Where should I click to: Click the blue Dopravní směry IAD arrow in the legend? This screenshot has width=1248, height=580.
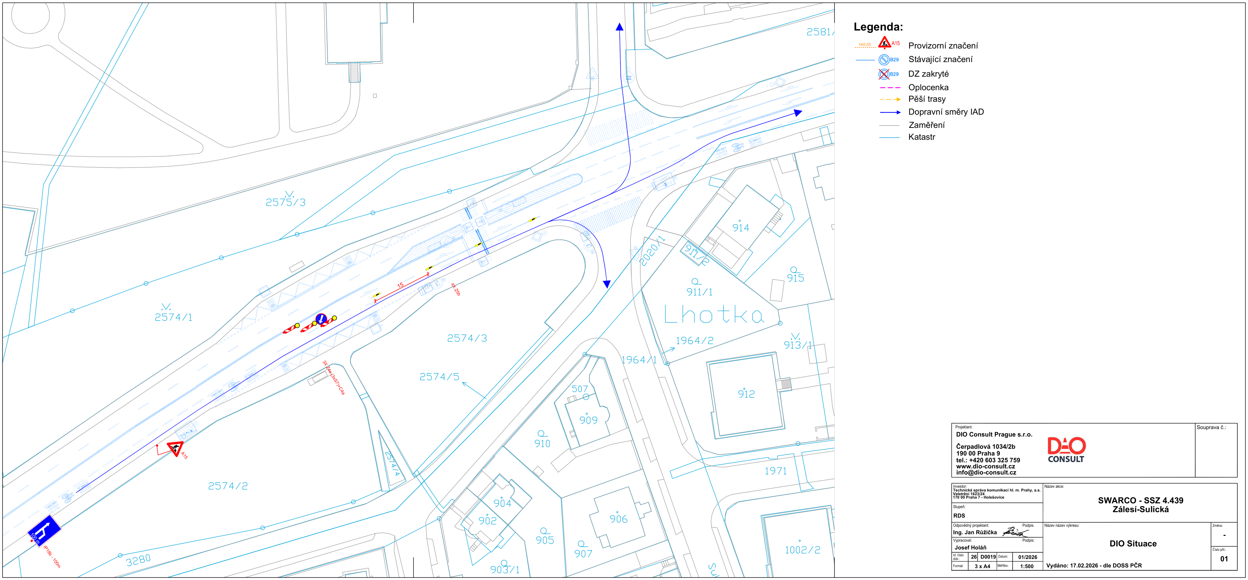[890, 112]
